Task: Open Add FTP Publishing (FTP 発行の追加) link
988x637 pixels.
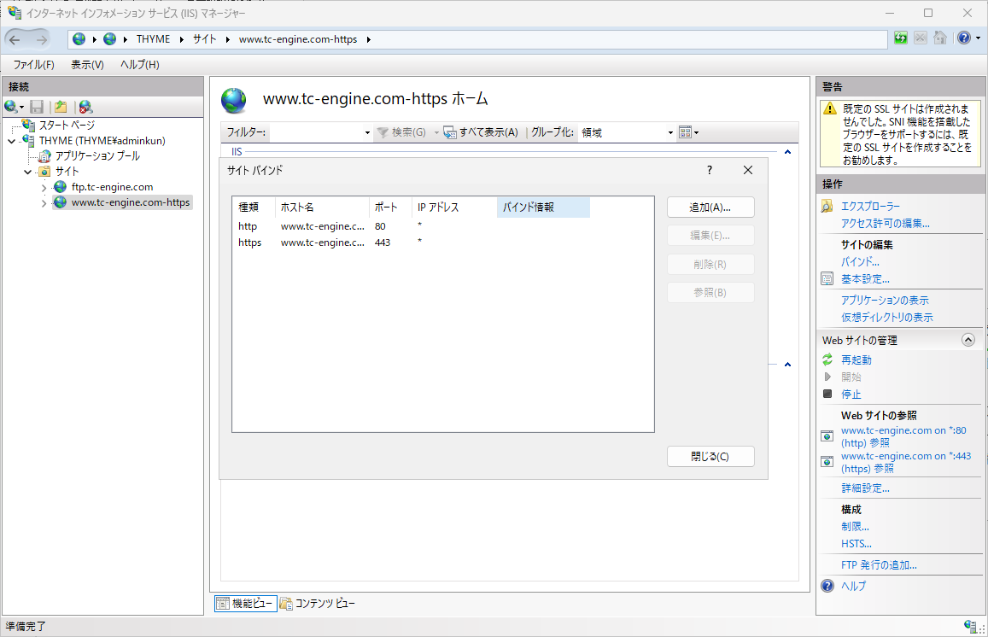Action: (879, 564)
